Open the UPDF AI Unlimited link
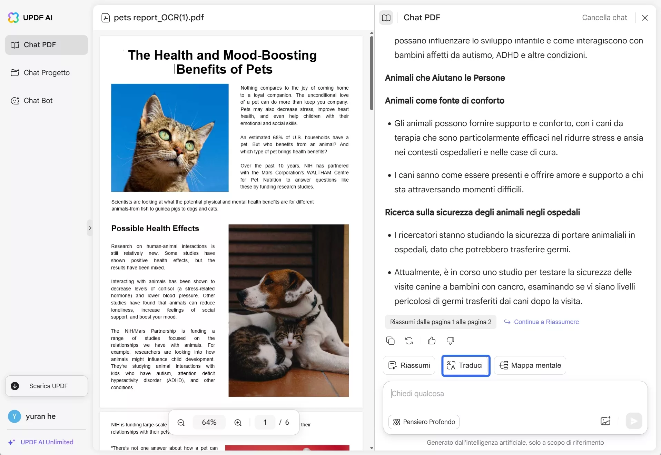661x455 pixels. (x=41, y=442)
